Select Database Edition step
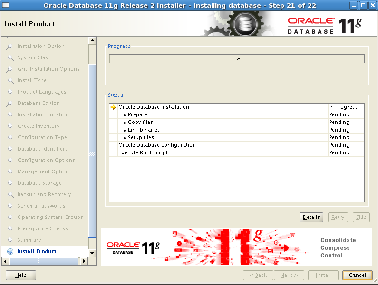 point(39,103)
